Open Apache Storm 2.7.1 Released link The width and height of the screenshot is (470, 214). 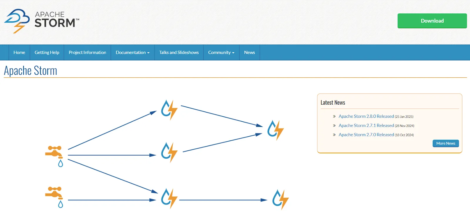366,125
